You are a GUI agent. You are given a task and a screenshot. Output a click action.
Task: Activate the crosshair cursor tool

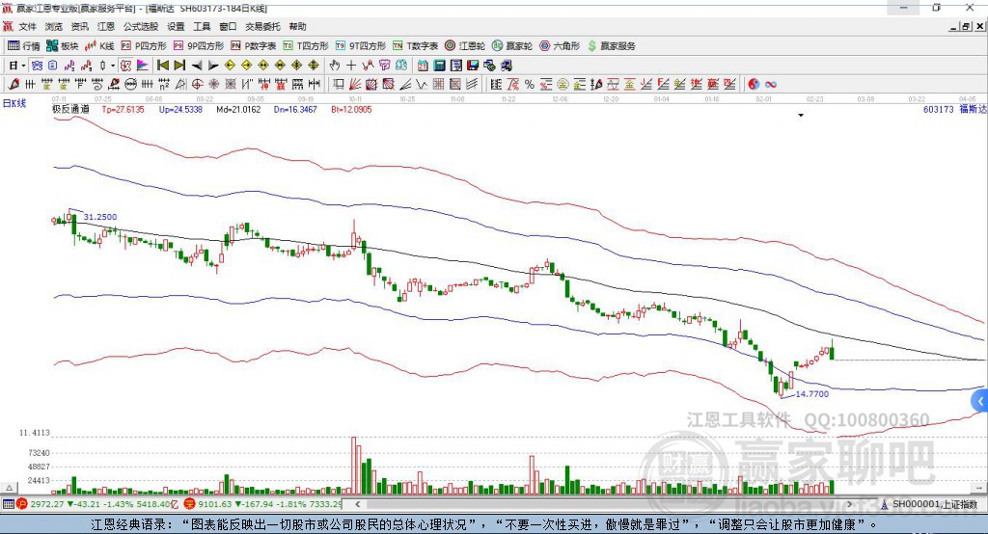coord(351,66)
